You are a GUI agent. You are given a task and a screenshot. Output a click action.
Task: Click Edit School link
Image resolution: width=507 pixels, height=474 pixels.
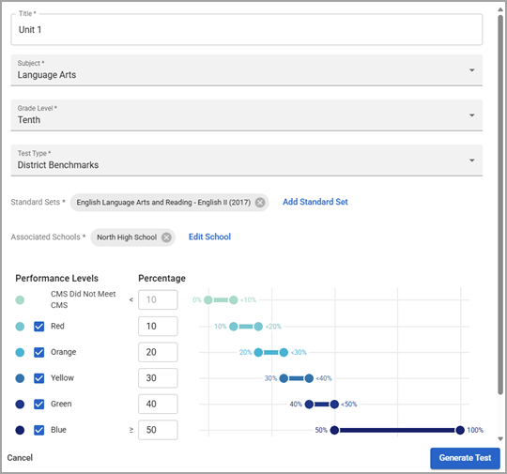click(209, 237)
